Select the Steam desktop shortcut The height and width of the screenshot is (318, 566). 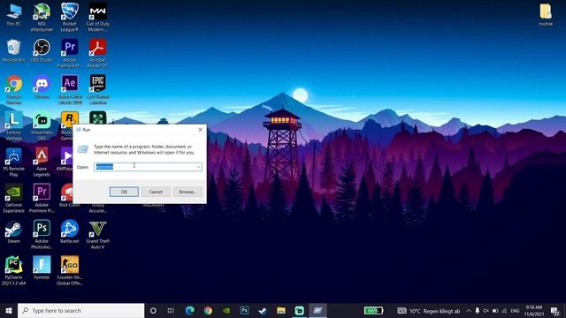[14, 231]
